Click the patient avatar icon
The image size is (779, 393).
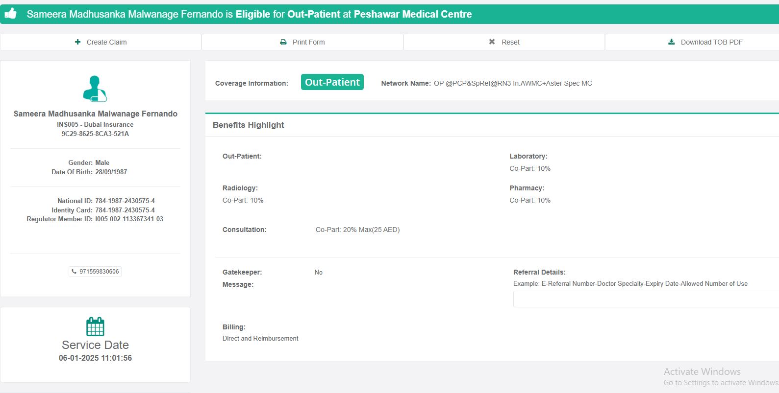(x=95, y=89)
